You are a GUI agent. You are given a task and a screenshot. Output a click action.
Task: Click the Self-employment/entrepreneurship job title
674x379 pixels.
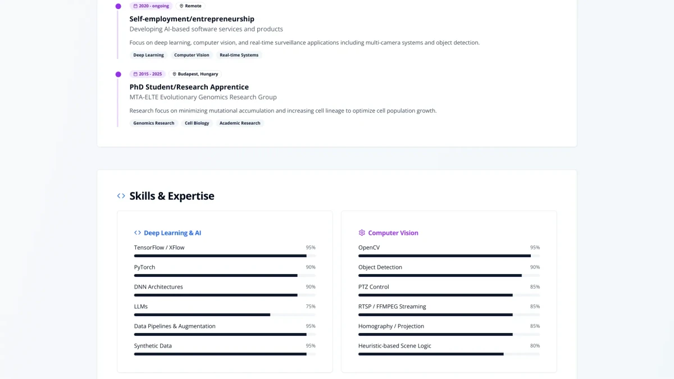click(192, 19)
